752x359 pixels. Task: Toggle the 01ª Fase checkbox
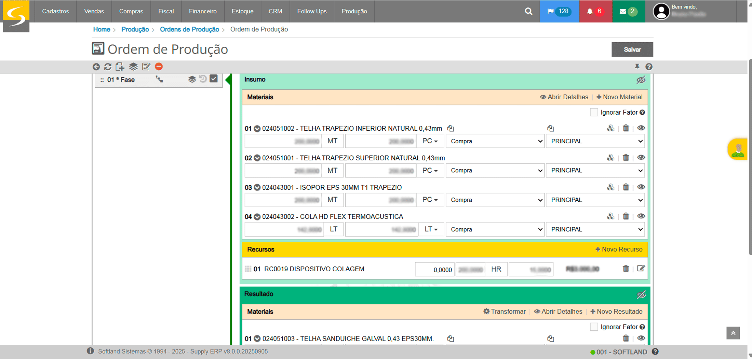pyautogui.click(x=214, y=79)
